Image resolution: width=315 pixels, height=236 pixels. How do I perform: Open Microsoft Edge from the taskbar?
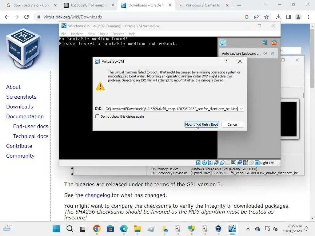click(124, 229)
